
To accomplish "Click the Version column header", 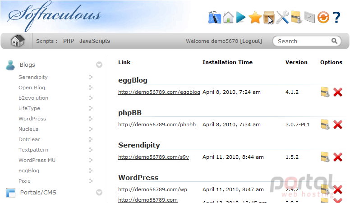I will 296,62.
